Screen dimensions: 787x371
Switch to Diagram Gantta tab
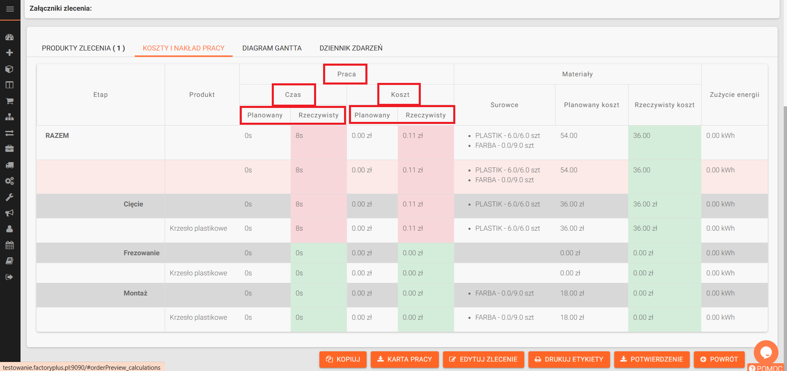click(272, 48)
